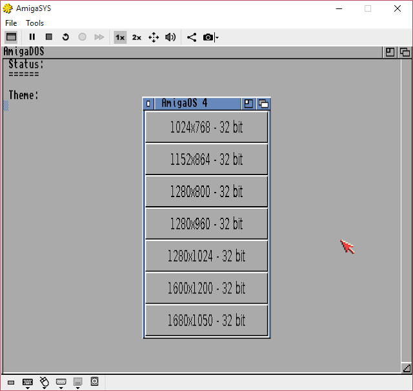Open the keyboard options in status bar

pyautogui.click(x=27, y=383)
